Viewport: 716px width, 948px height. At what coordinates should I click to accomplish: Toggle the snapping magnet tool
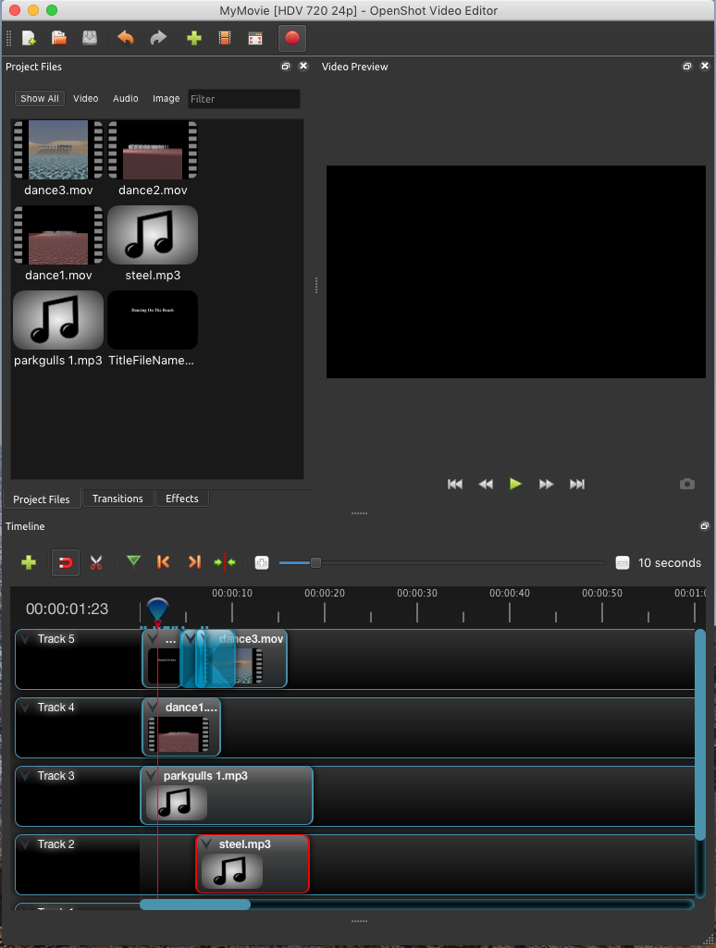[x=66, y=563]
